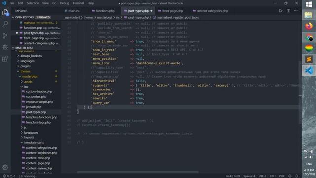Open the Debug menu

point(64,3)
